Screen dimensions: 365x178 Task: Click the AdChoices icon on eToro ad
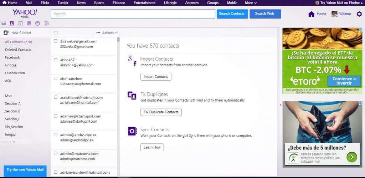point(360,30)
